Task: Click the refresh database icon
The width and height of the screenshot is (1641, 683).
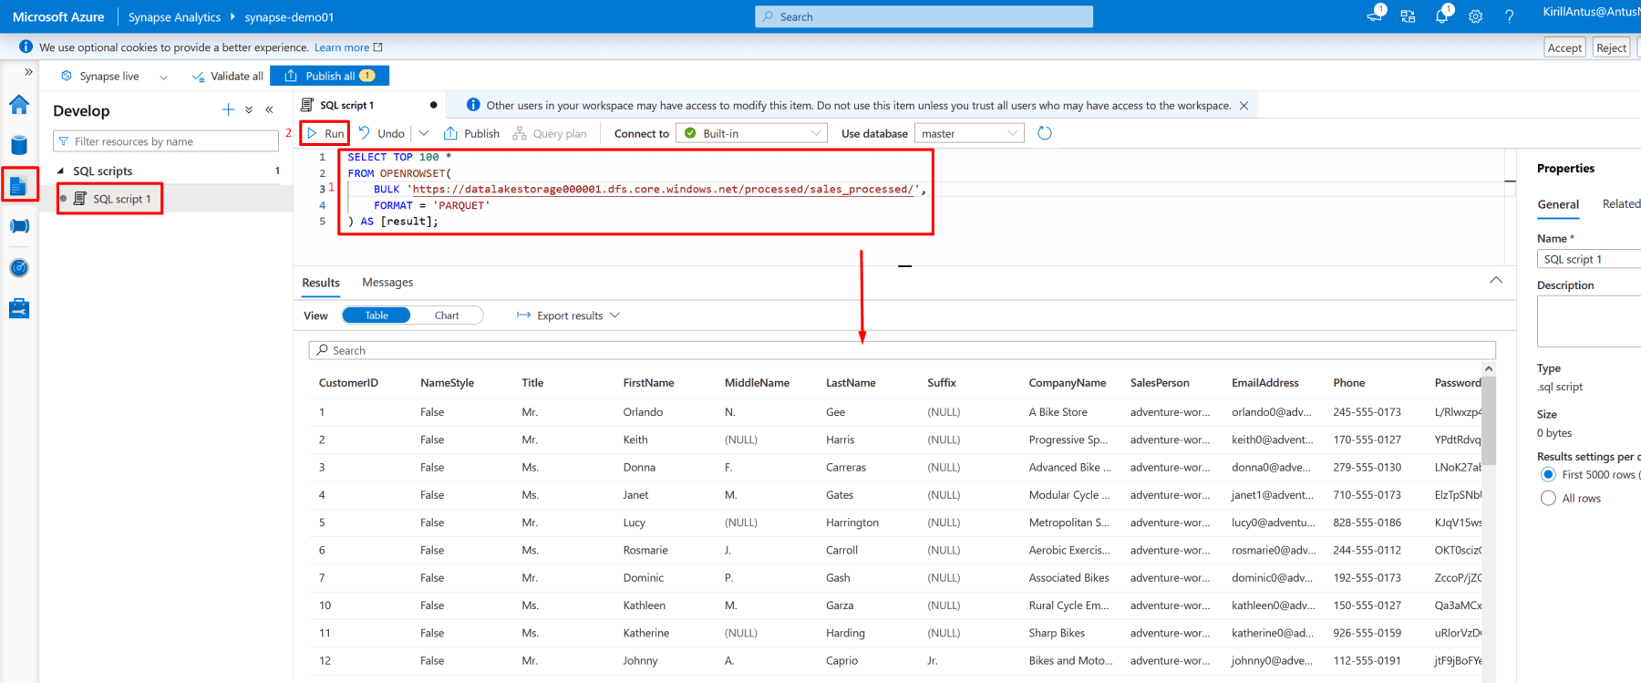Action: click(x=1045, y=133)
